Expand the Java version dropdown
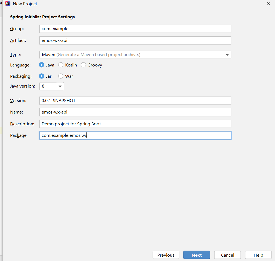This screenshot has width=275, height=261. 60,86
